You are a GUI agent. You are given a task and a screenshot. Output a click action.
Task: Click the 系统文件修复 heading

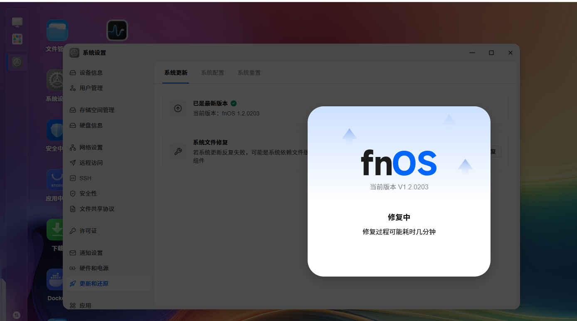[x=210, y=142]
